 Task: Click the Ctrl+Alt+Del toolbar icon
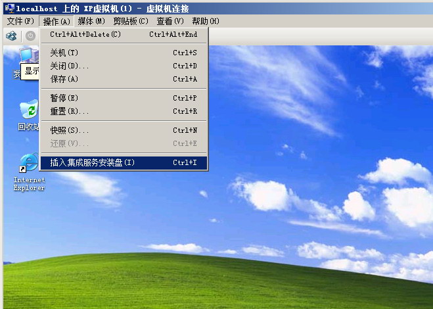pyautogui.click(x=12, y=36)
